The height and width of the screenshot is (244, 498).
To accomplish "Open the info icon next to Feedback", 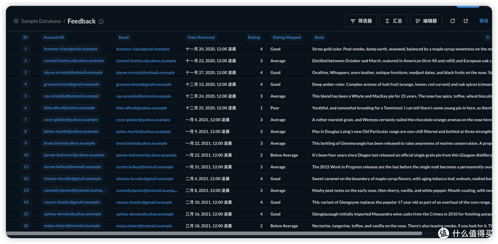I will [101, 22].
